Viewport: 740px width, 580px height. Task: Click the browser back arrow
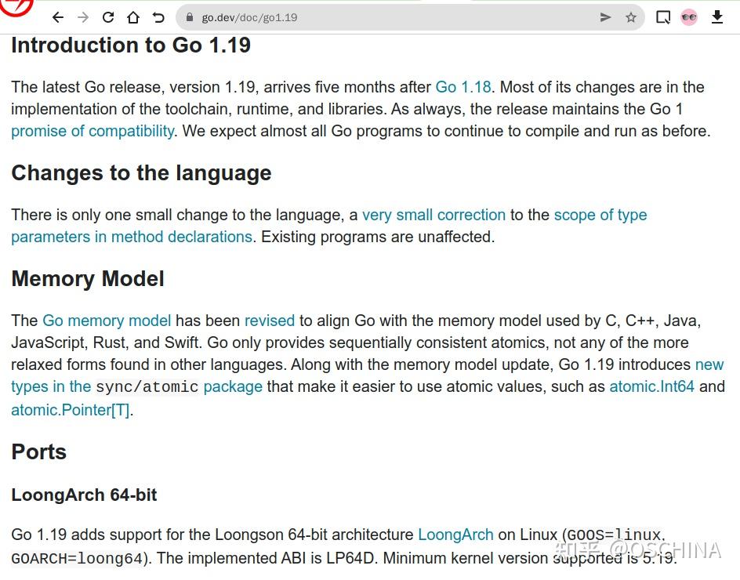(58, 17)
